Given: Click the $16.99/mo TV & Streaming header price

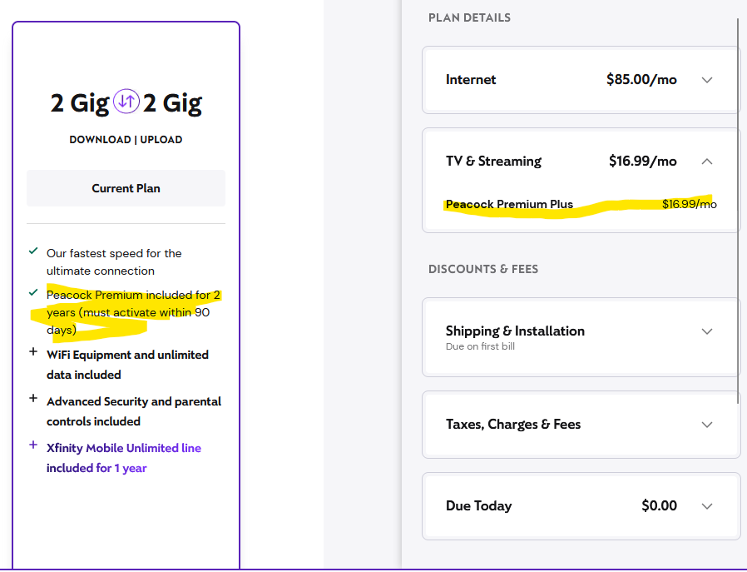Looking at the screenshot, I should click(643, 162).
